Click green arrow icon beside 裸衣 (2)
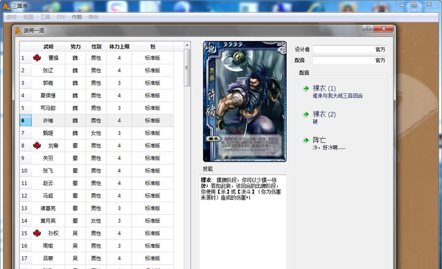This screenshot has width=442, height=269. click(x=306, y=114)
